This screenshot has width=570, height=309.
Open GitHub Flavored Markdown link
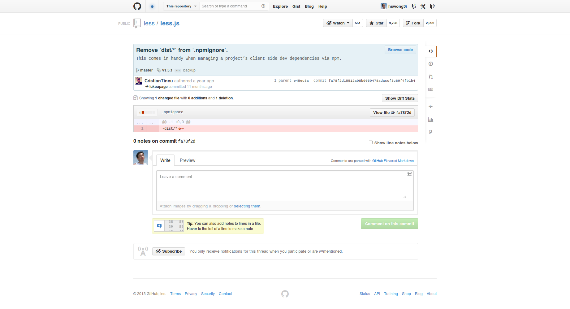(x=393, y=161)
